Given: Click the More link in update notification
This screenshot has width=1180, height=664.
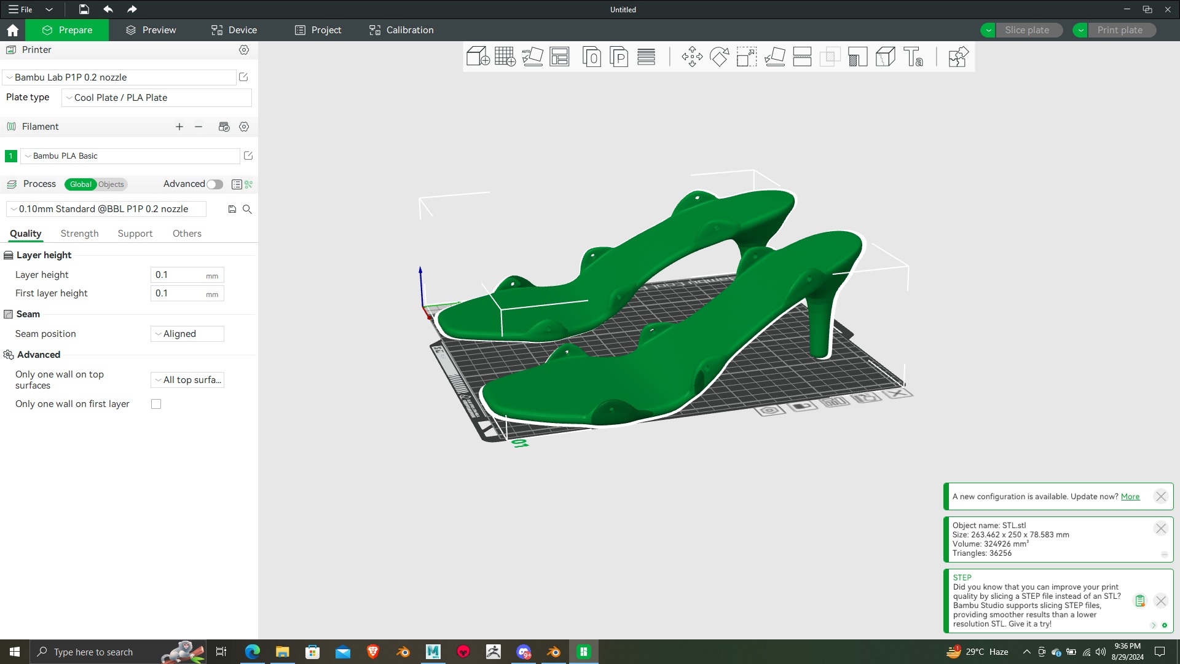Looking at the screenshot, I should [x=1130, y=497].
